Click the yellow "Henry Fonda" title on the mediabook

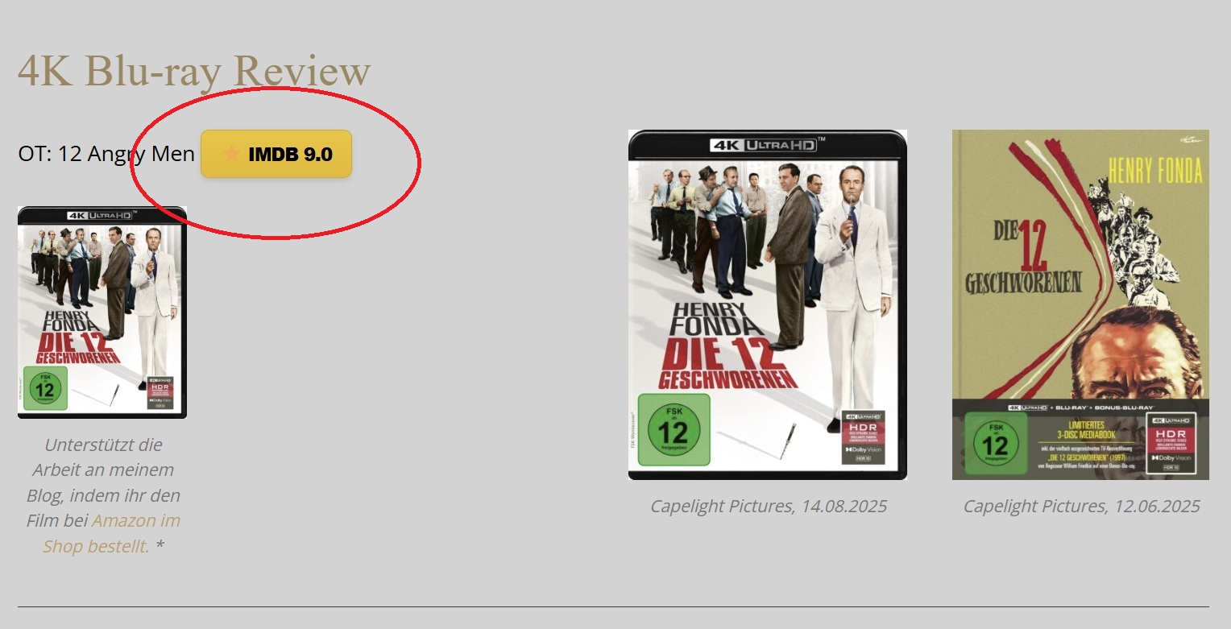[x=1154, y=171]
